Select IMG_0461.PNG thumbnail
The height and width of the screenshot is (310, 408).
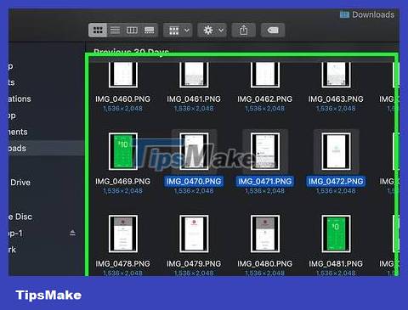194,75
